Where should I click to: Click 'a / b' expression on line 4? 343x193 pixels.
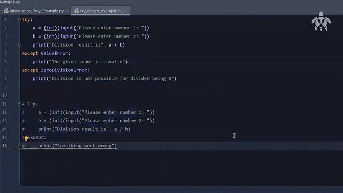pyautogui.click(x=115, y=45)
